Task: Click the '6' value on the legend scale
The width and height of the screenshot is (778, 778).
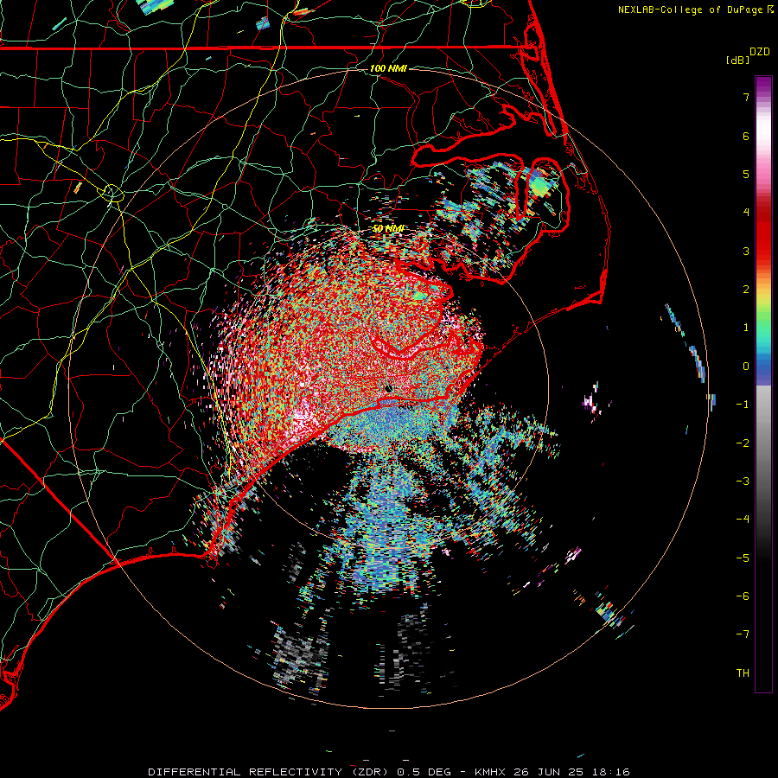Action: point(745,136)
